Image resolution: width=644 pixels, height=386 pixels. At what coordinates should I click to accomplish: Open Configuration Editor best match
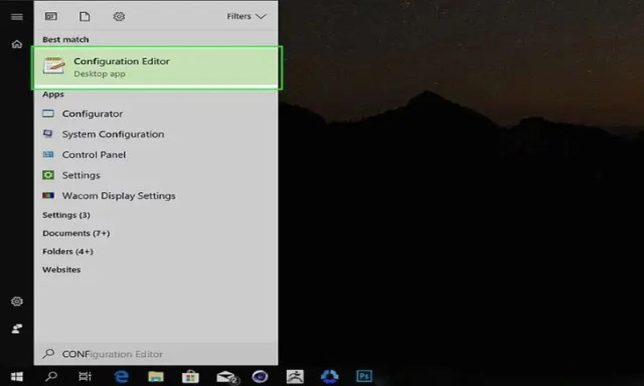156,68
